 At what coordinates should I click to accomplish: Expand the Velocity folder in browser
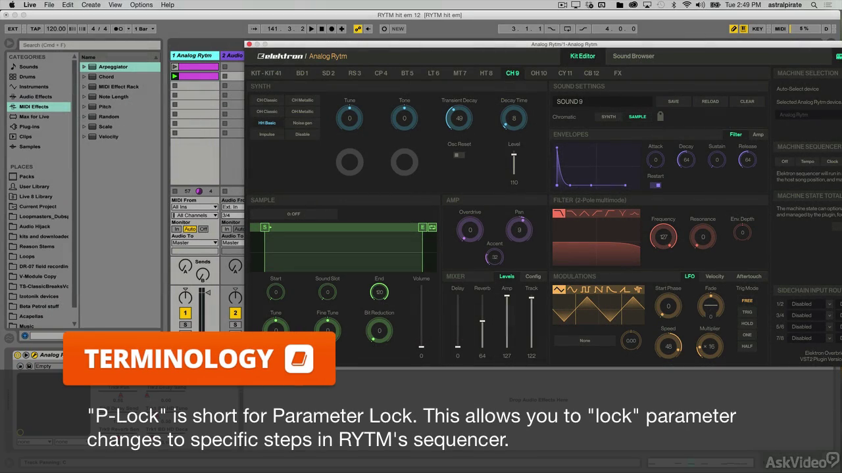tap(84, 137)
